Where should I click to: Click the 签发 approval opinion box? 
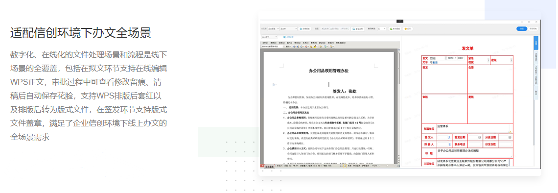tap(444, 79)
